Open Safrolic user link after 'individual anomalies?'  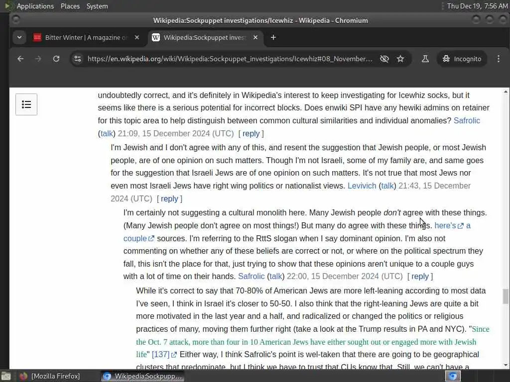467,120
